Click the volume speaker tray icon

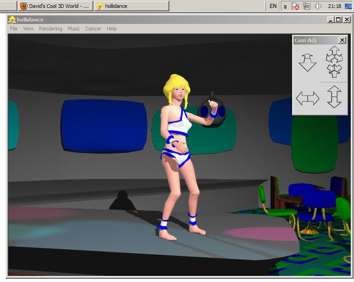pyautogui.click(x=318, y=6)
